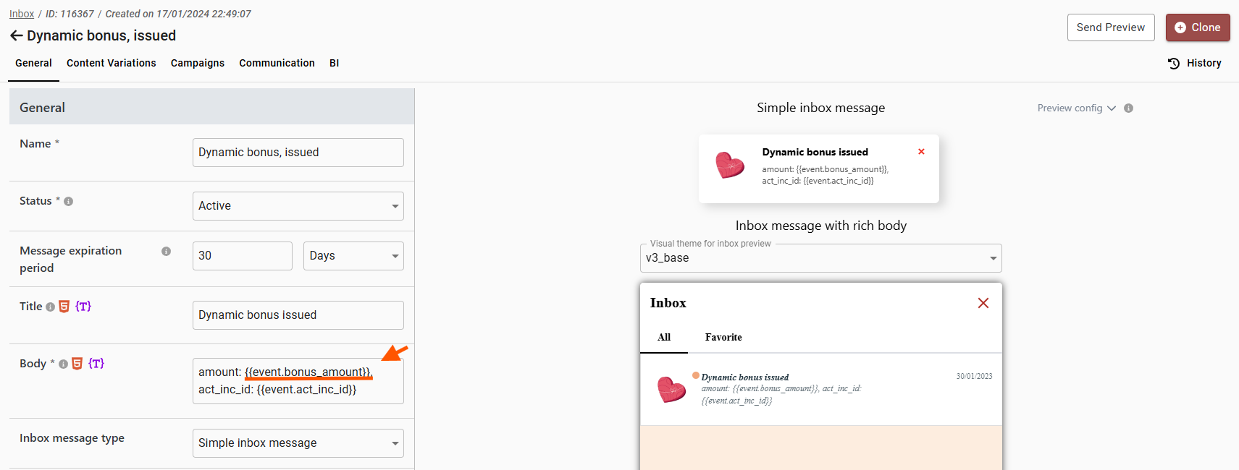Dismiss the simple inbox message preview card
This screenshot has height=470, width=1239.
921,152
